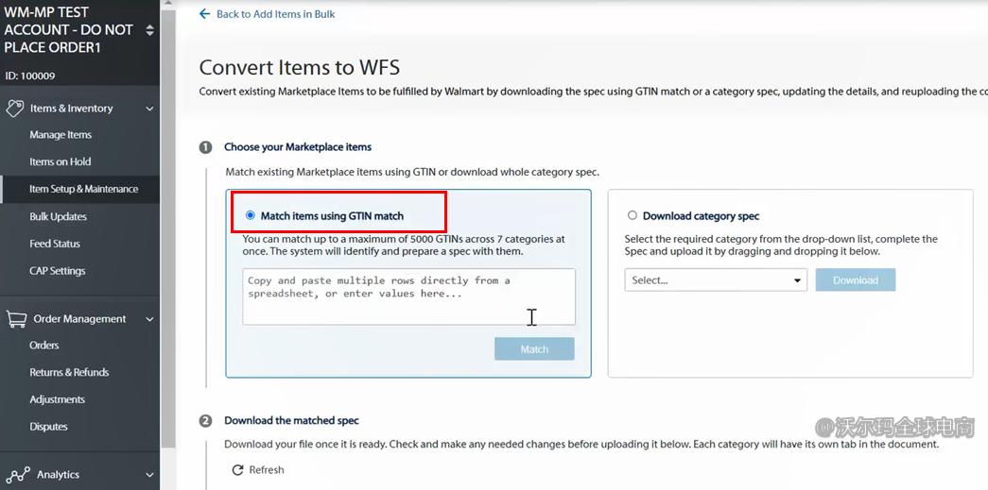Click the Convert Items to WFS heading
988x490 pixels.
pyautogui.click(x=300, y=67)
